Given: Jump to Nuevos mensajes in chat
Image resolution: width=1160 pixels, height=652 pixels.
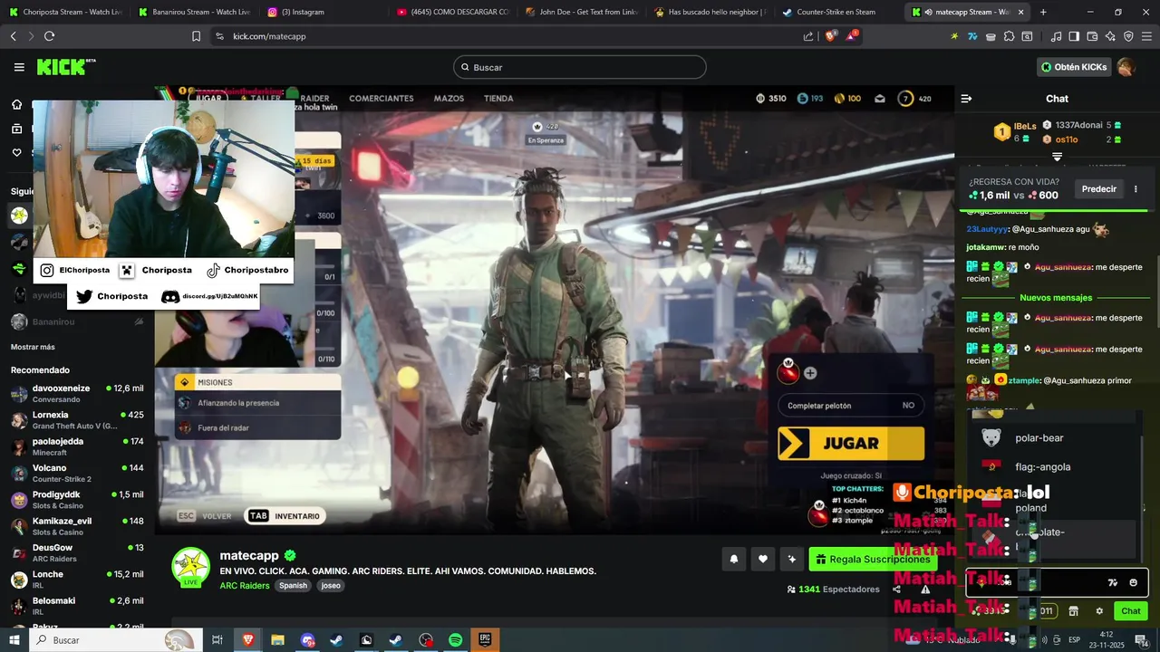Looking at the screenshot, I should click(x=1056, y=298).
